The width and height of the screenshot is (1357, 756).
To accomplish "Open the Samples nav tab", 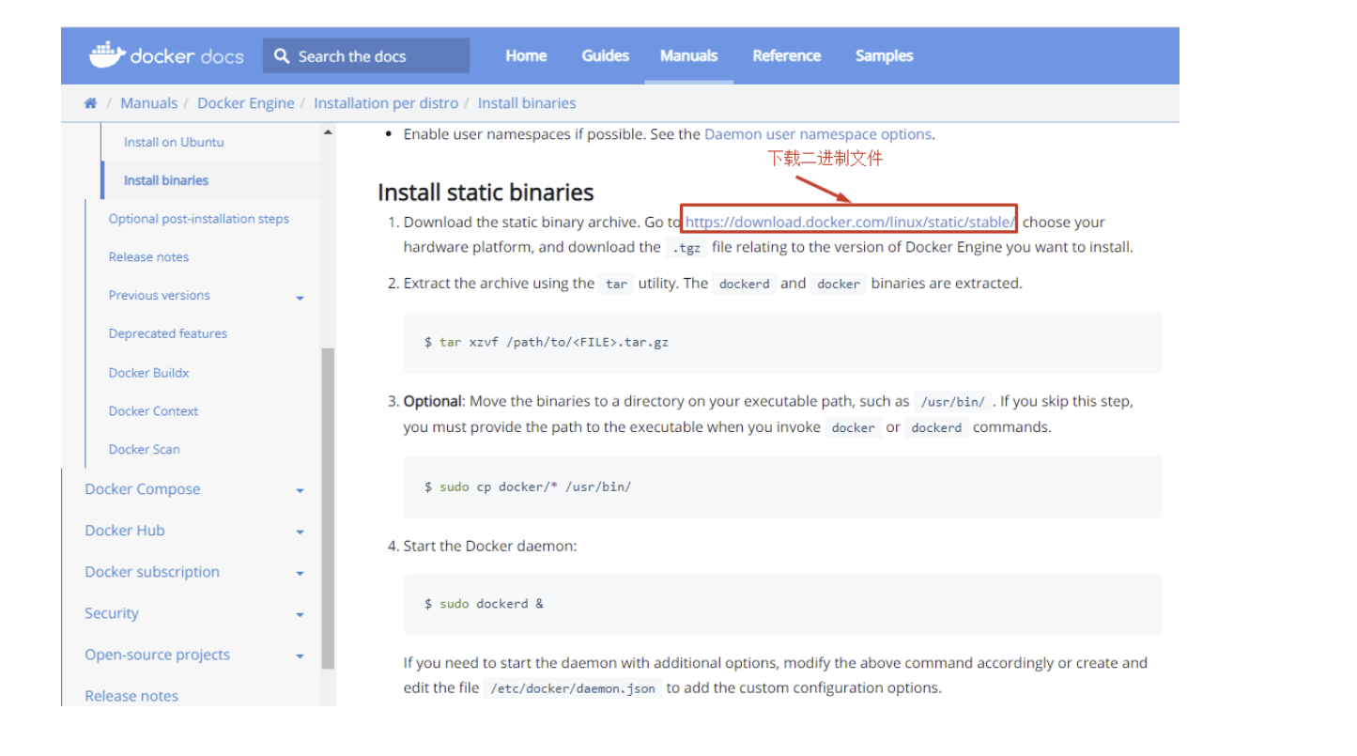I will click(884, 55).
